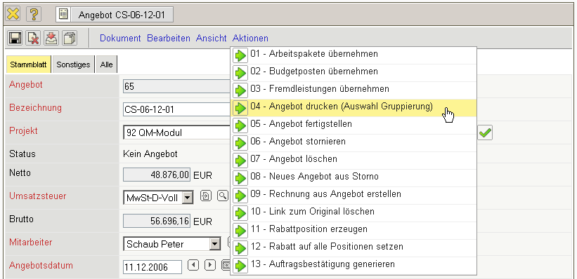The image size is (577, 279).
Task: Click the magnifier search icon next to Umsatzsteuer
Action: click(223, 196)
